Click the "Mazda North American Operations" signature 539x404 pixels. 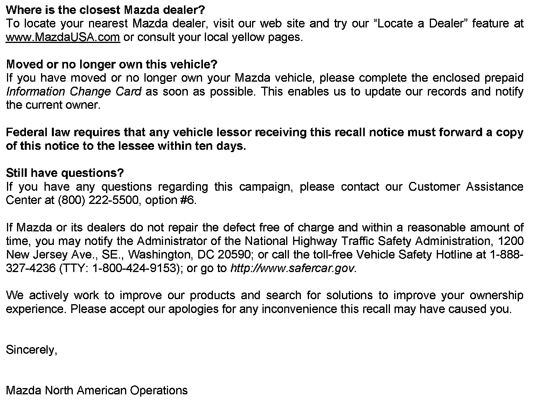(x=97, y=390)
